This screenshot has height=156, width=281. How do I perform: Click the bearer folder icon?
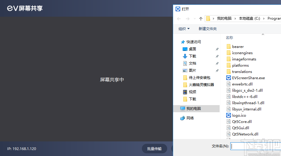click(x=229, y=46)
